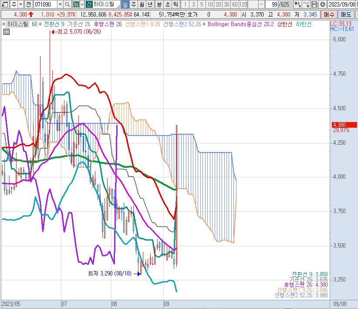Viewport: 358px width, 309px height.
Task: Toggle the square marker before 전환선 legend
Action: 41,24
